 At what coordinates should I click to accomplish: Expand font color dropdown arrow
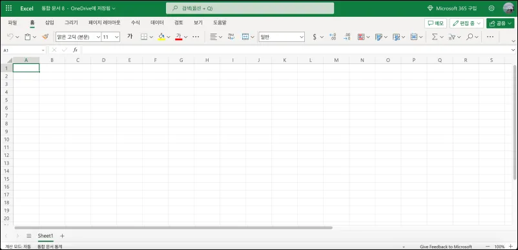185,37
